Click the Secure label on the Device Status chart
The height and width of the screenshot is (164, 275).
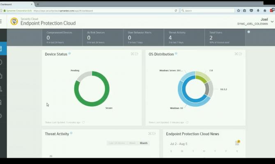coord(109,108)
